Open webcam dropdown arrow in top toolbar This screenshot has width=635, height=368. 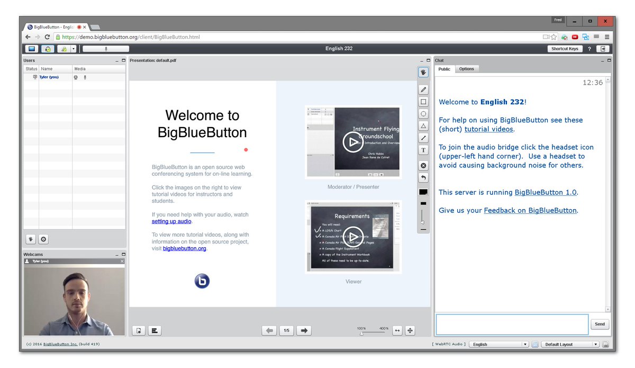(x=74, y=49)
